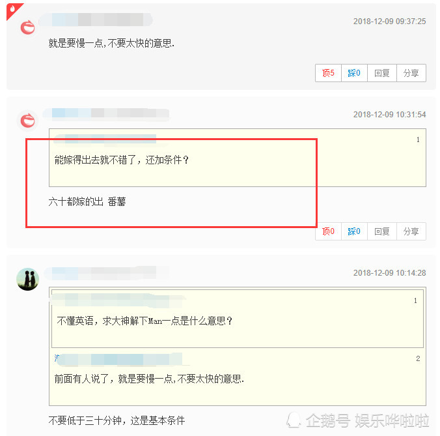This screenshot has width=440, height=436.
Task: Click the penguin logo in the watermark
Action: point(294,420)
